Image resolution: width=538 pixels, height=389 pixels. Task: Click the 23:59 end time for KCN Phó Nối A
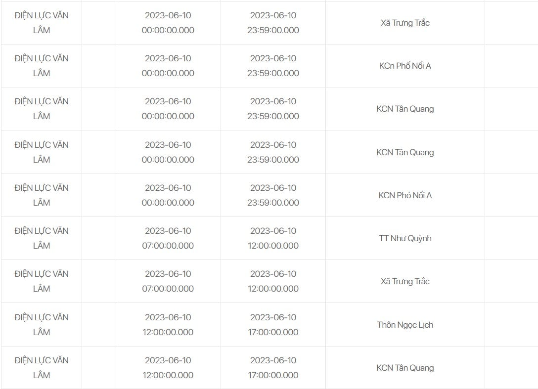tap(273, 195)
